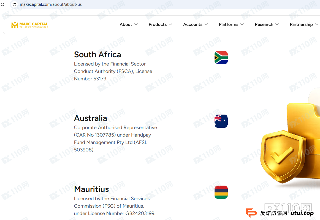Click the text 'Conduct Authority (FSCA), License'
This screenshot has width=320, height=220.
pos(113,71)
